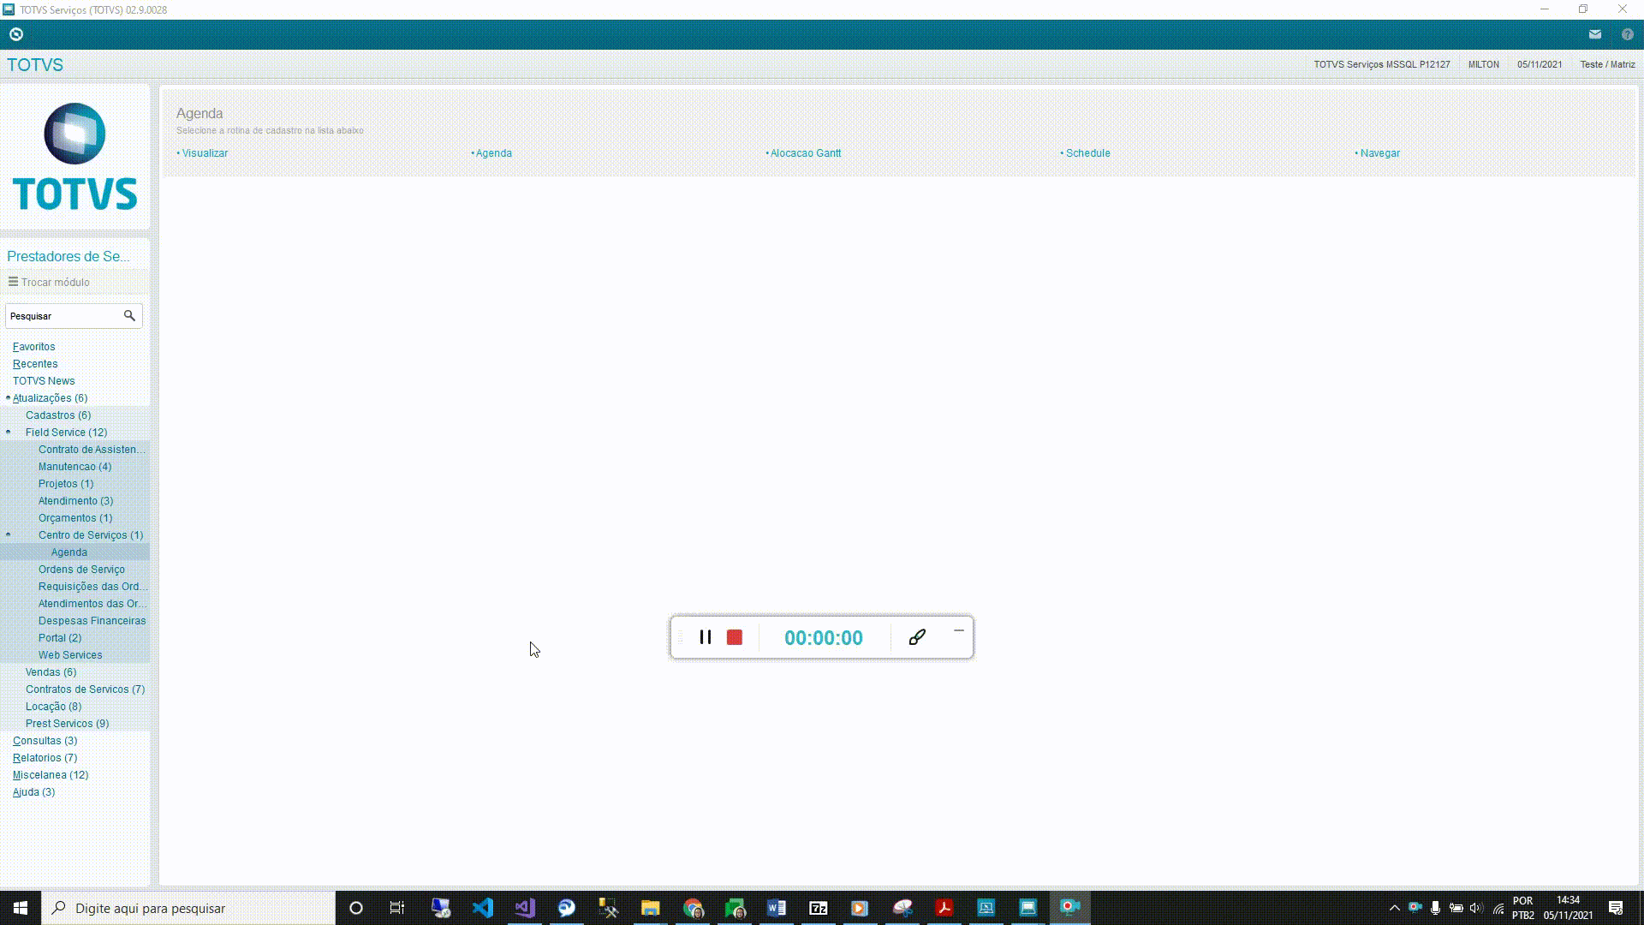Click the Wi-Fi network icon in tray

click(x=1498, y=908)
